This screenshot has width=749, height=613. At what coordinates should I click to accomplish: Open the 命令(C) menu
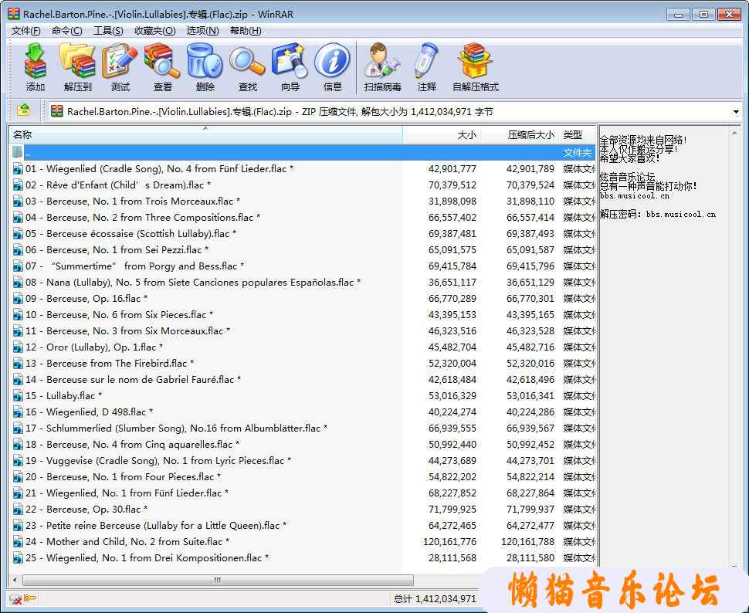coord(67,31)
